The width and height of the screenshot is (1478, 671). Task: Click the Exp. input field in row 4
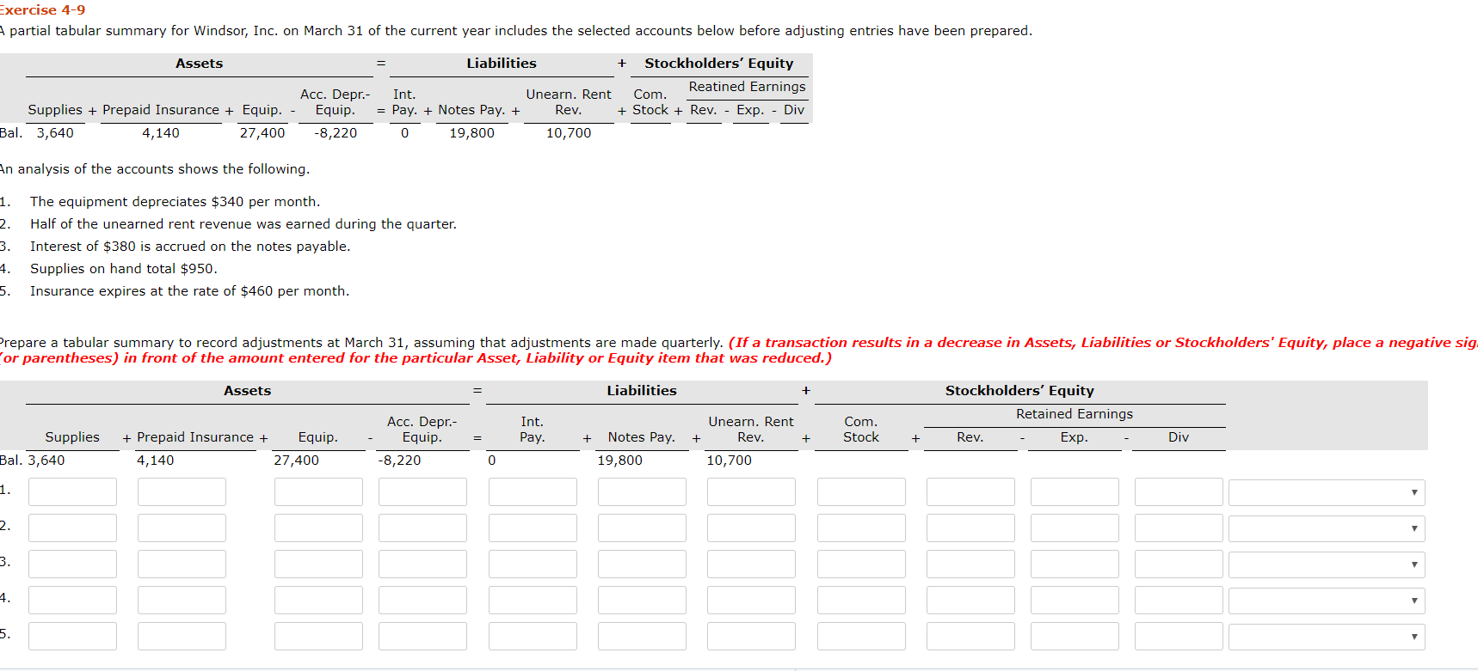pos(1075,601)
